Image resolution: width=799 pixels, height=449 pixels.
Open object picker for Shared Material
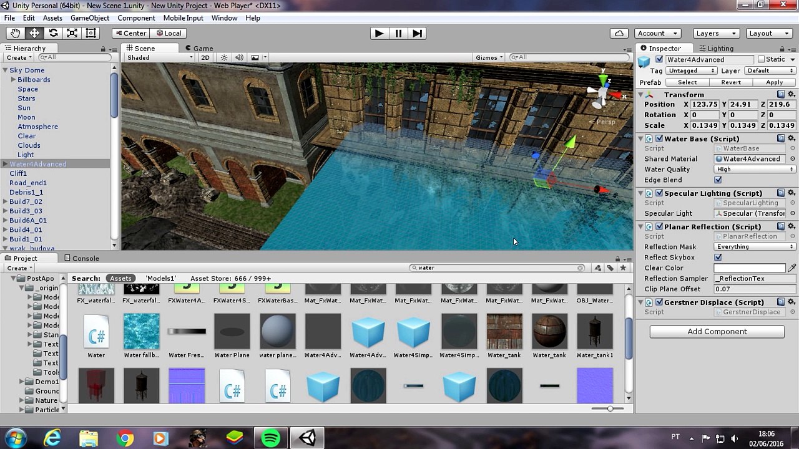(x=793, y=159)
